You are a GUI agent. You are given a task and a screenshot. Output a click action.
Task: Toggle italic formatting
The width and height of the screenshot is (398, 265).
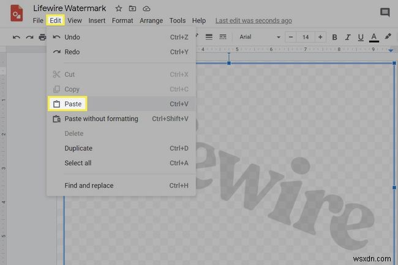tap(348, 37)
